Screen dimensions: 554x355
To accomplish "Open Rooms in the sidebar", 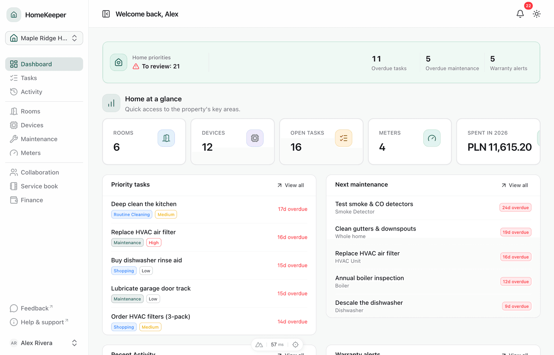I will [44, 111].
